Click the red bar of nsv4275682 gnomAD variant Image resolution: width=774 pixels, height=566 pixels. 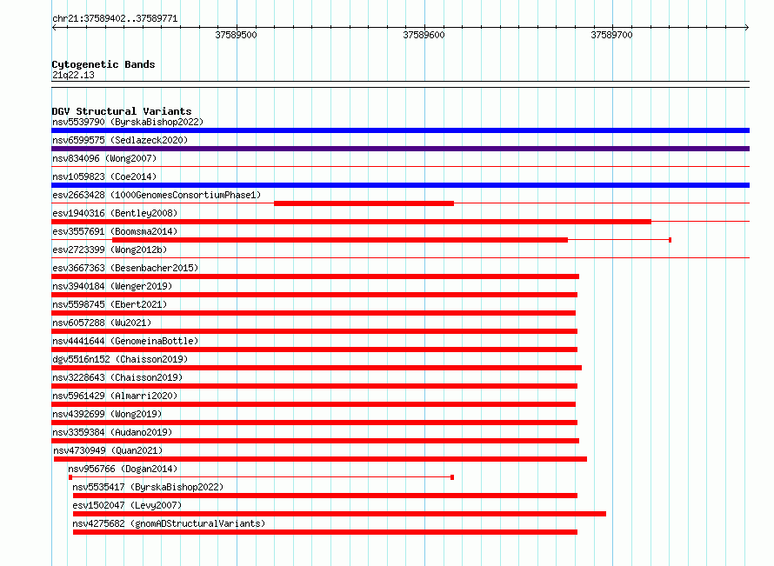pos(325,532)
